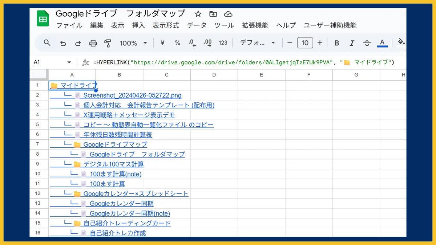
Task: Star this spreadsheet document
Action: (x=198, y=14)
